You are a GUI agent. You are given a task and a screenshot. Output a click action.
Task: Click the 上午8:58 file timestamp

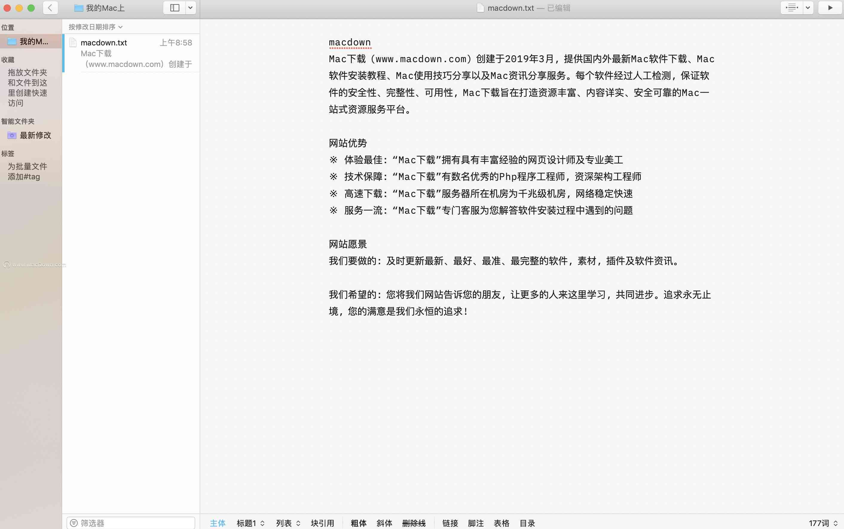(176, 43)
